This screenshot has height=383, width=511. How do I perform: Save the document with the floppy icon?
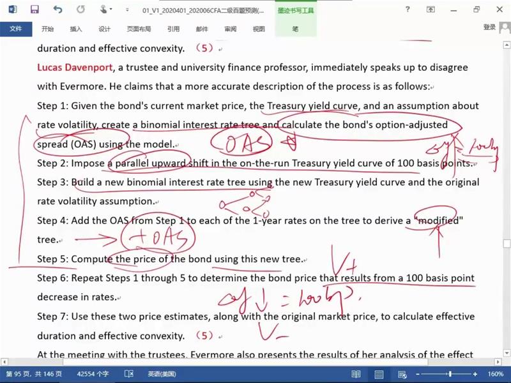point(34,9)
